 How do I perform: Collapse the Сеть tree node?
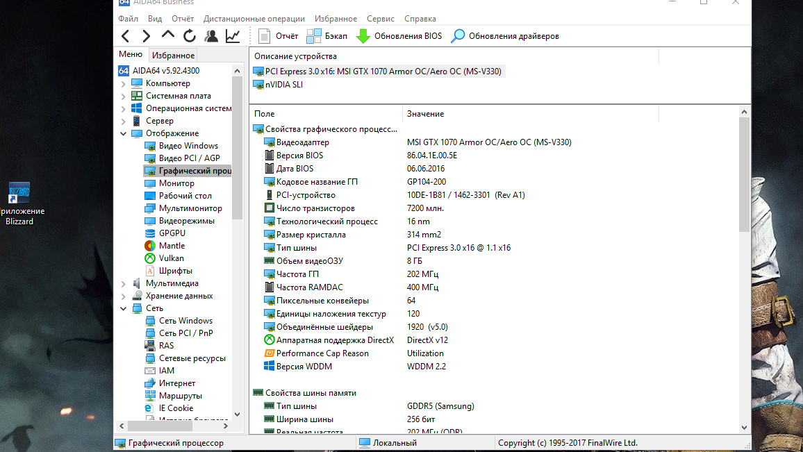(x=124, y=309)
